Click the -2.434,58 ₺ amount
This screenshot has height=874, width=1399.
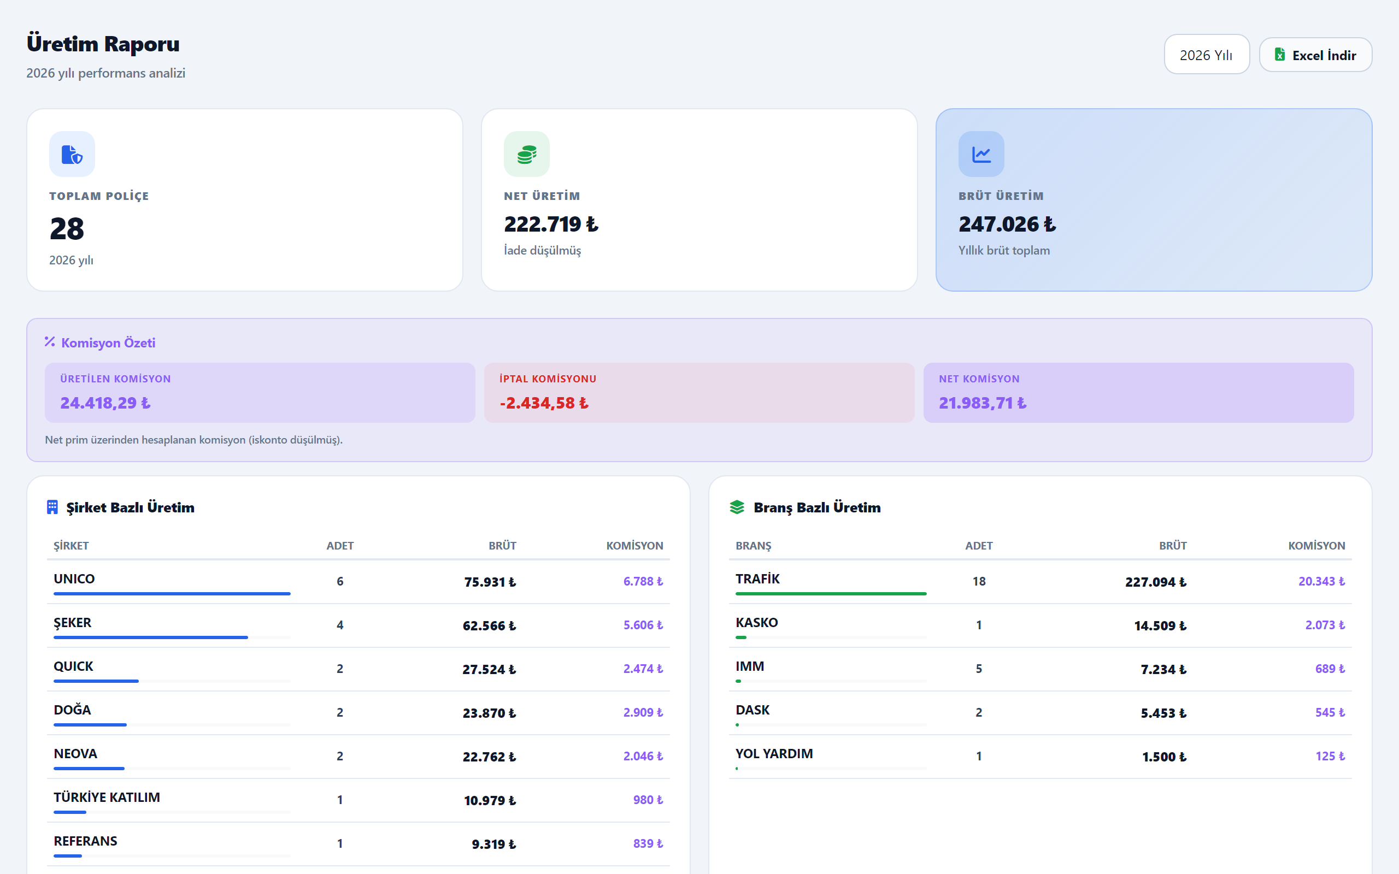pyautogui.click(x=544, y=403)
